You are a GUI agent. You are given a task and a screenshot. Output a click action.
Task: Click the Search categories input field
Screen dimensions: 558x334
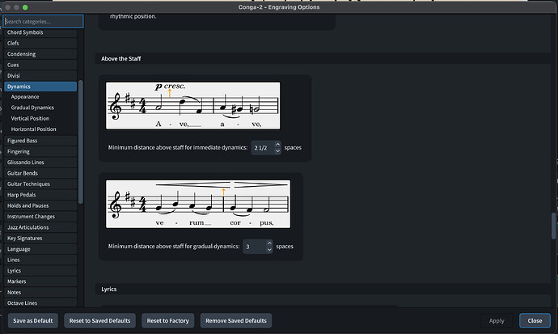tap(44, 21)
